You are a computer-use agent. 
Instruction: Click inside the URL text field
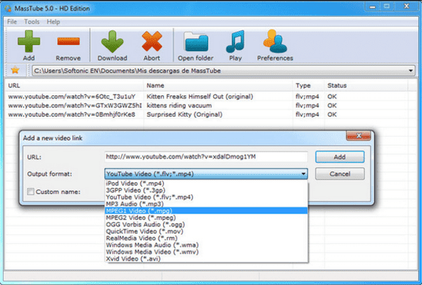(204, 157)
